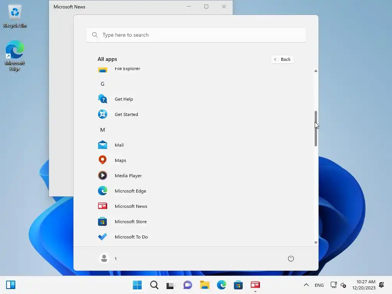
Task: Open Chat icon on taskbar
Action: [188, 285]
